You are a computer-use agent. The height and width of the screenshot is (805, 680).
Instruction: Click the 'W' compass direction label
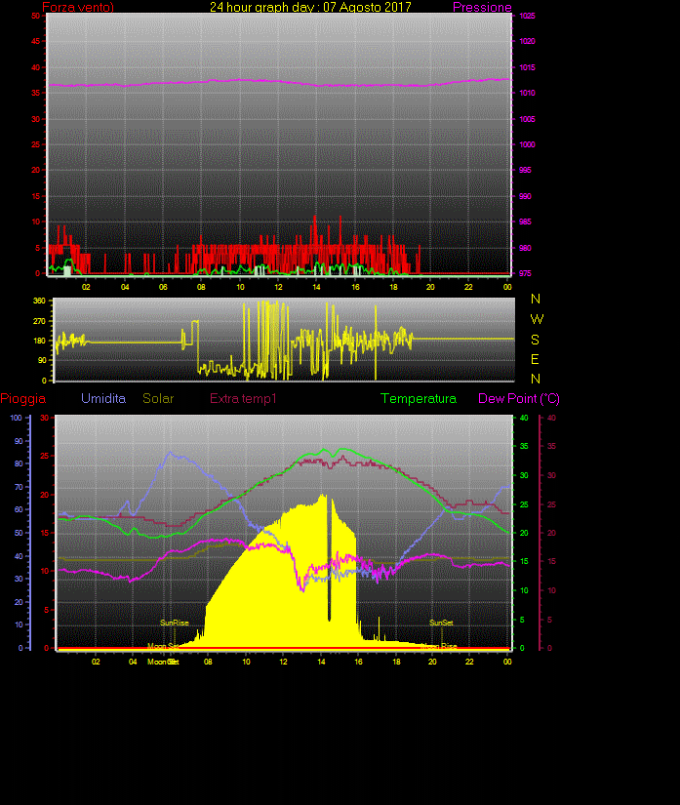click(x=537, y=319)
